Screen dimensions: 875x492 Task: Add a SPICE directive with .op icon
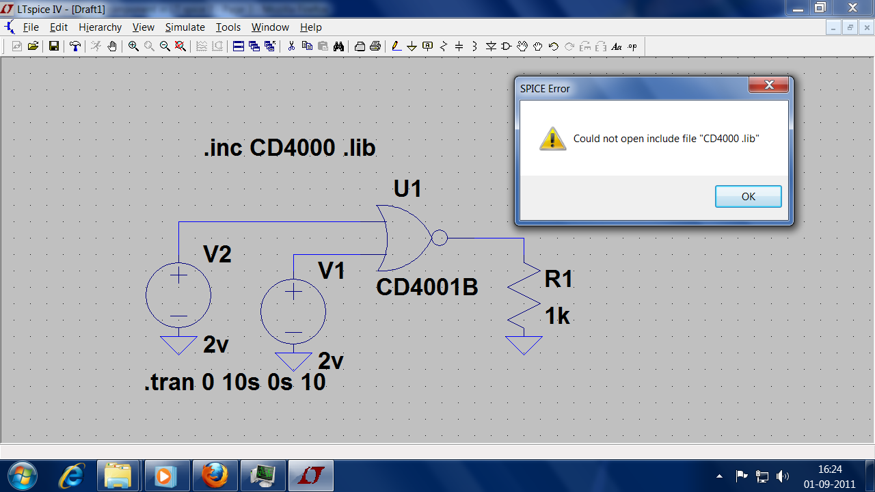[x=632, y=46]
